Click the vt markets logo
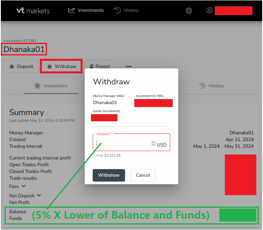This screenshot has height=230, width=263. pyautogui.click(x=33, y=10)
